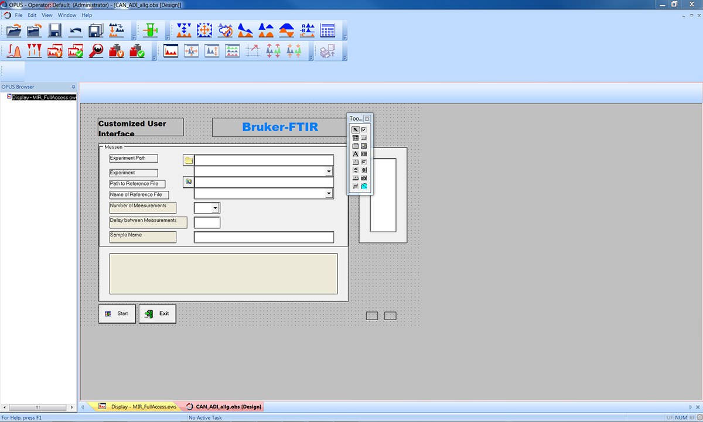703x422 pixels.
Task: Click the red peak curve integration icon
Action: click(x=14, y=52)
